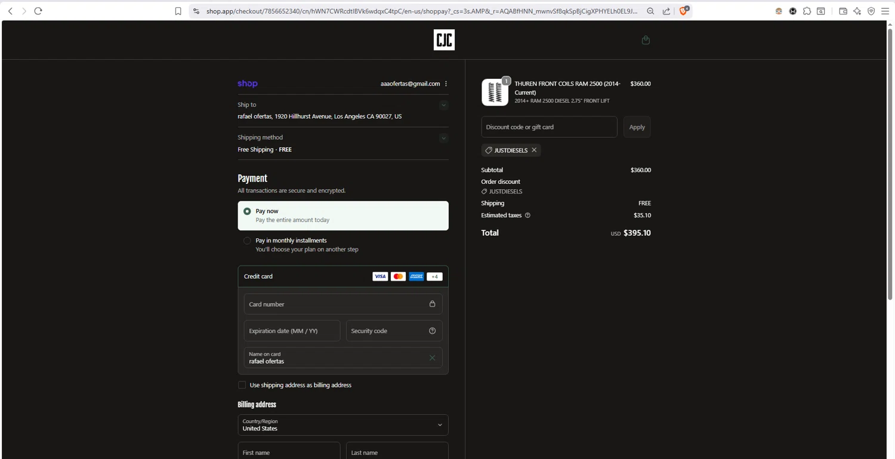The width and height of the screenshot is (895, 459).
Task: Click the Expiration date field
Action: (x=292, y=331)
